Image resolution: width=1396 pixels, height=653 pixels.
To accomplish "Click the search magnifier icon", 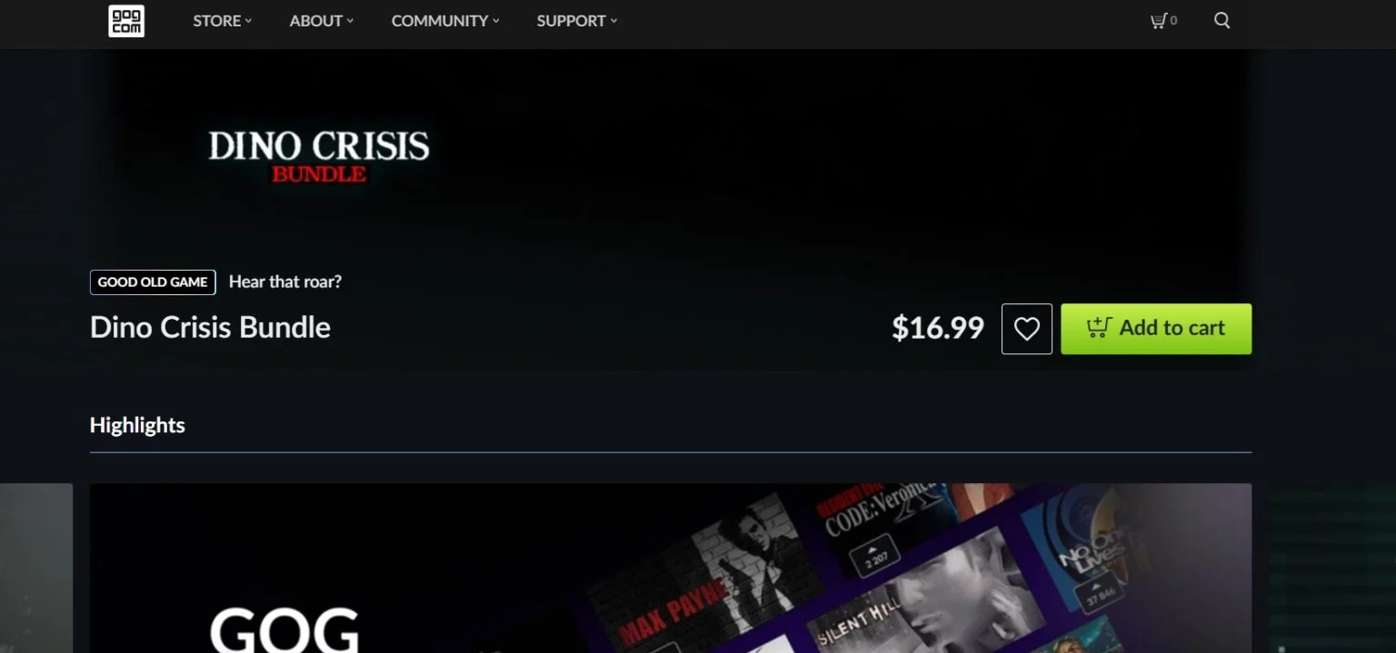I will click(x=1222, y=21).
